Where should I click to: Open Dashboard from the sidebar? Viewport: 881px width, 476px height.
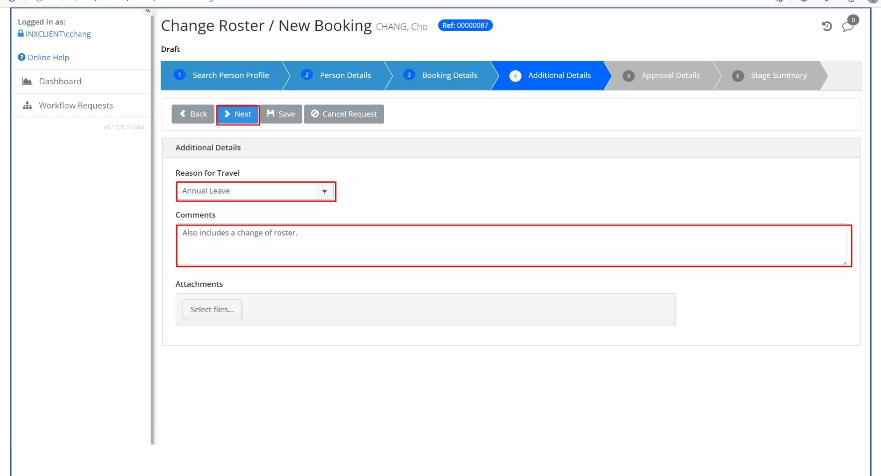point(60,81)
